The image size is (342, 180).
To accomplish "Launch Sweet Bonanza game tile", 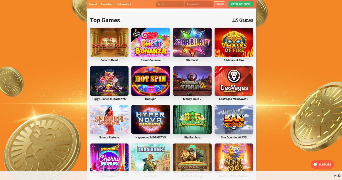I will click(x=151, y=42).
